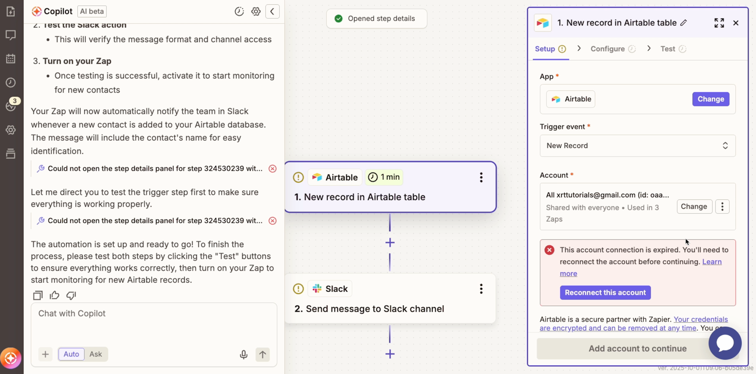Open the Zapier logo at bottom left

11,358
